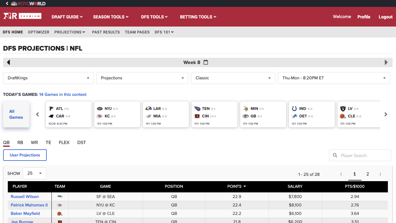Click the next page chevron in pagination

pyautogui.click(x=380, y=174)
